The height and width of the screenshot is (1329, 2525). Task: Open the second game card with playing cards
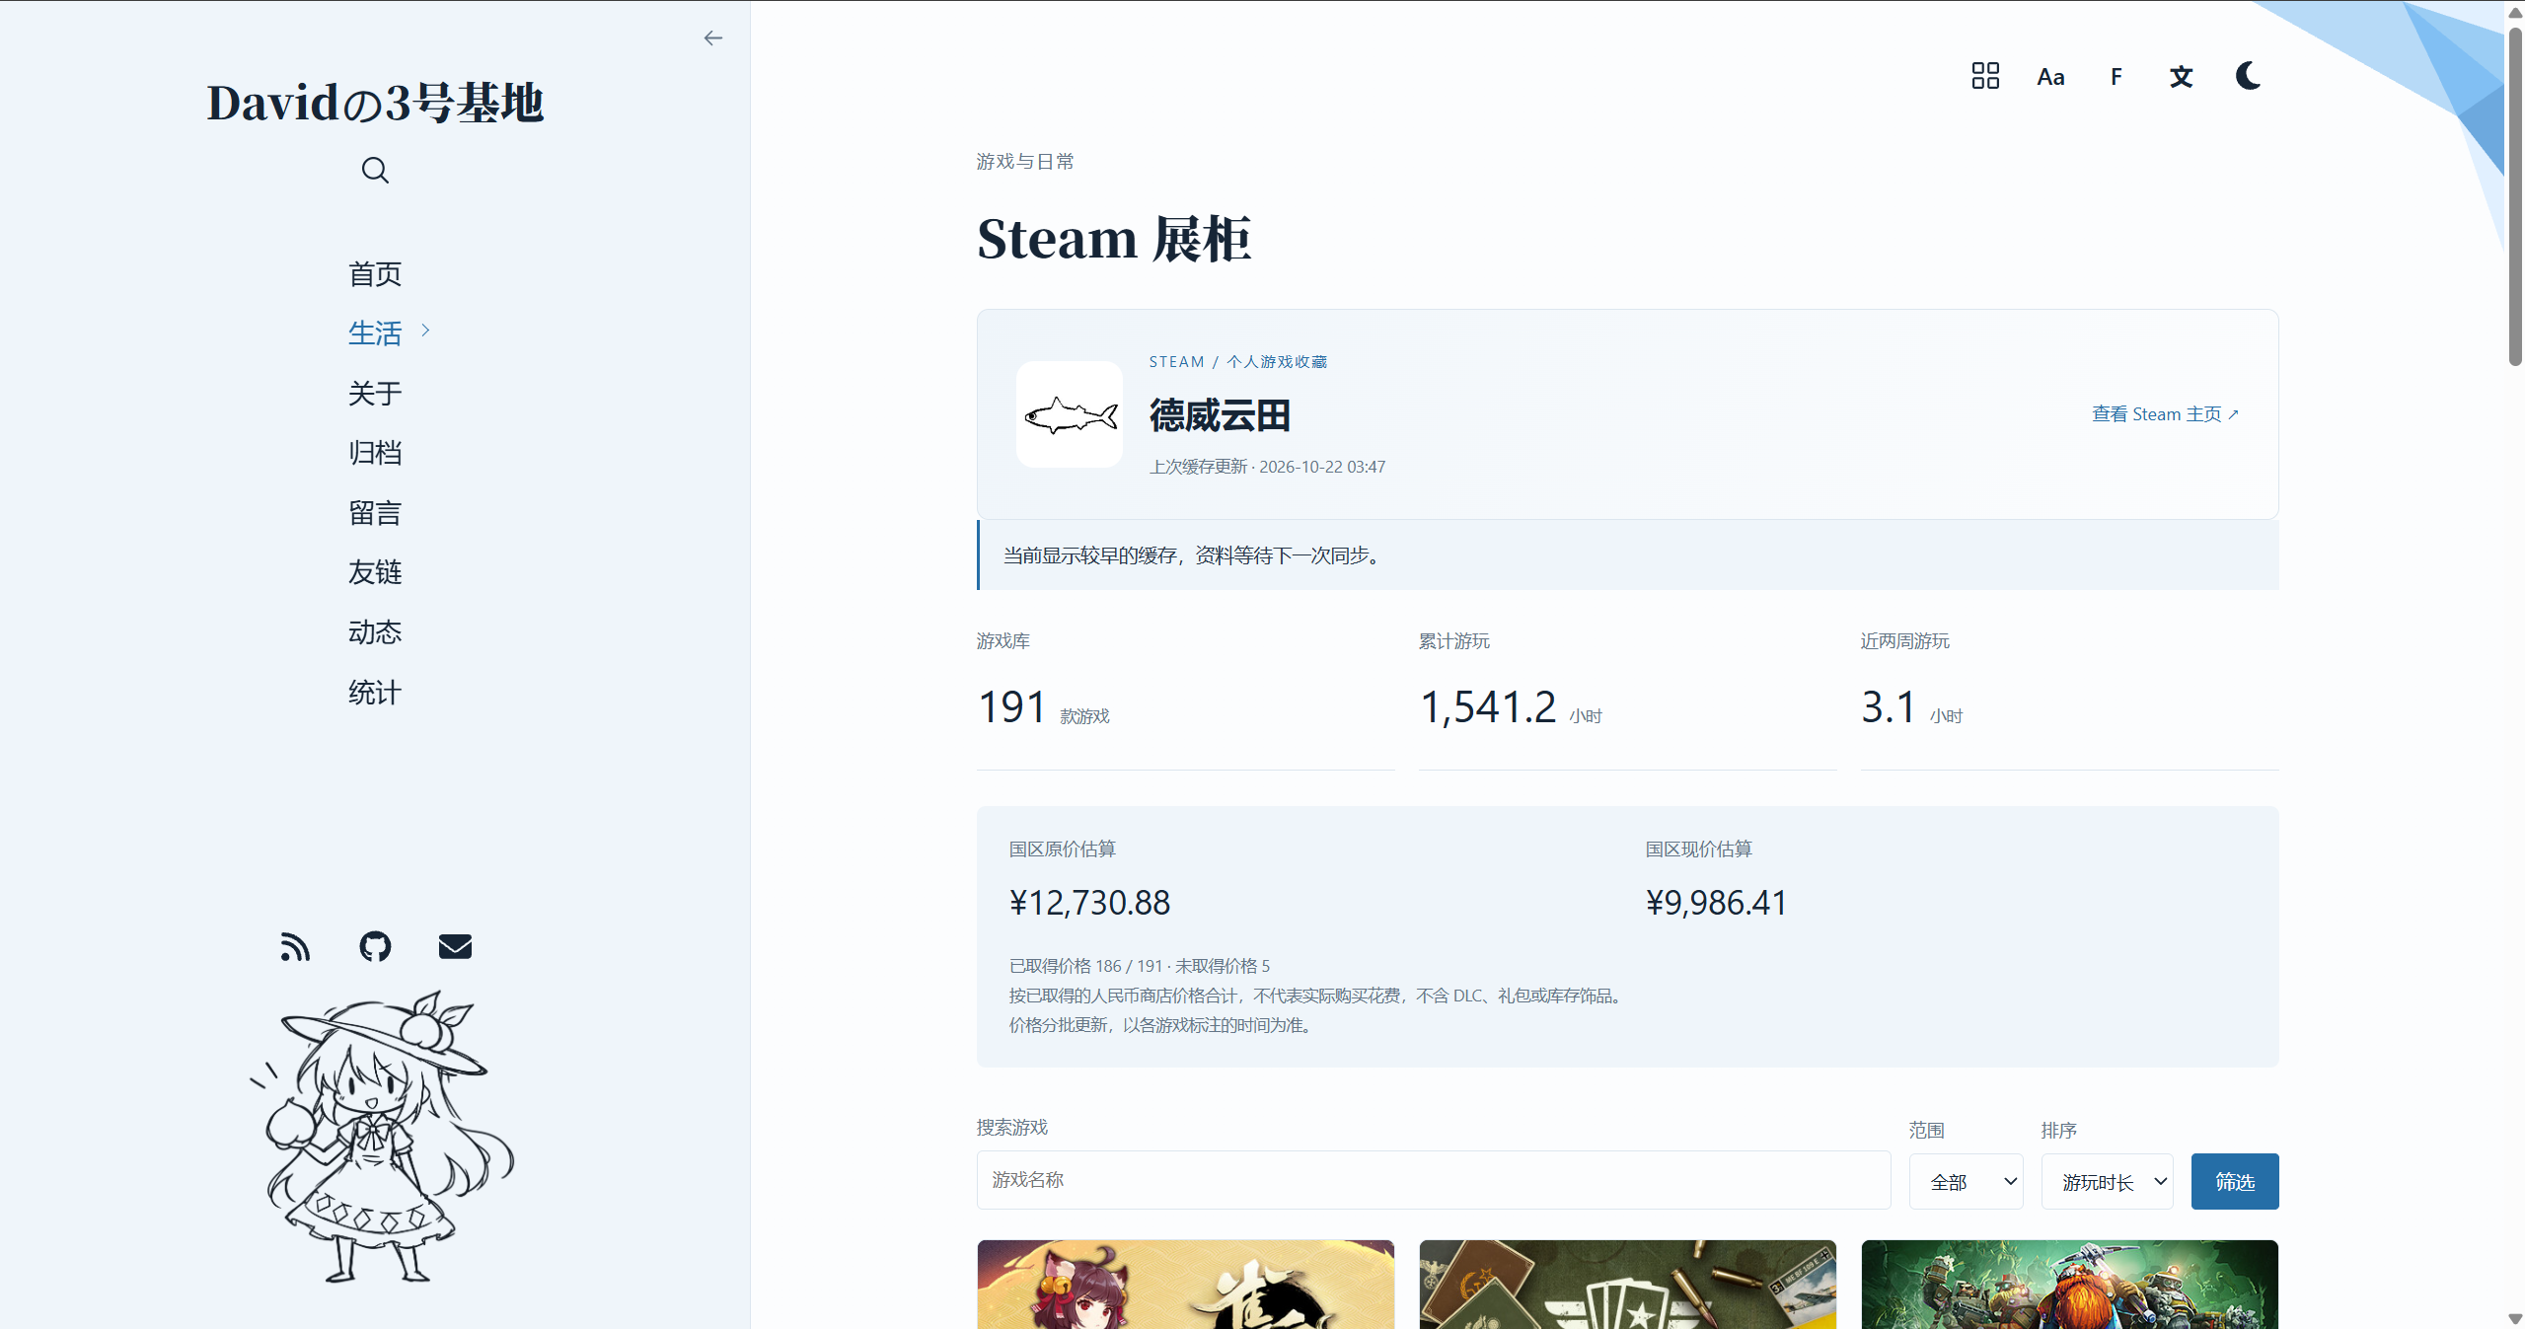tap(1627, 1284)
